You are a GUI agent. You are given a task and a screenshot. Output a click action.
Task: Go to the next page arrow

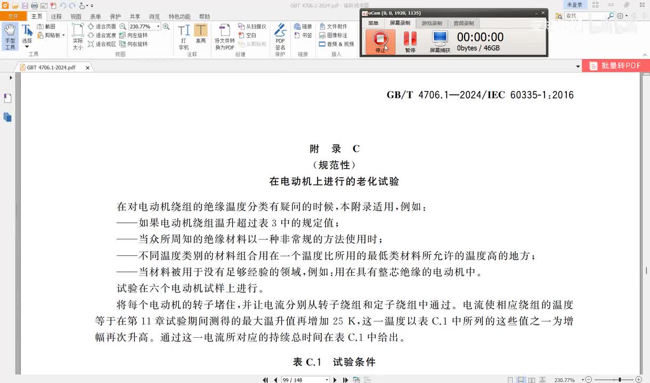point(335,380)
